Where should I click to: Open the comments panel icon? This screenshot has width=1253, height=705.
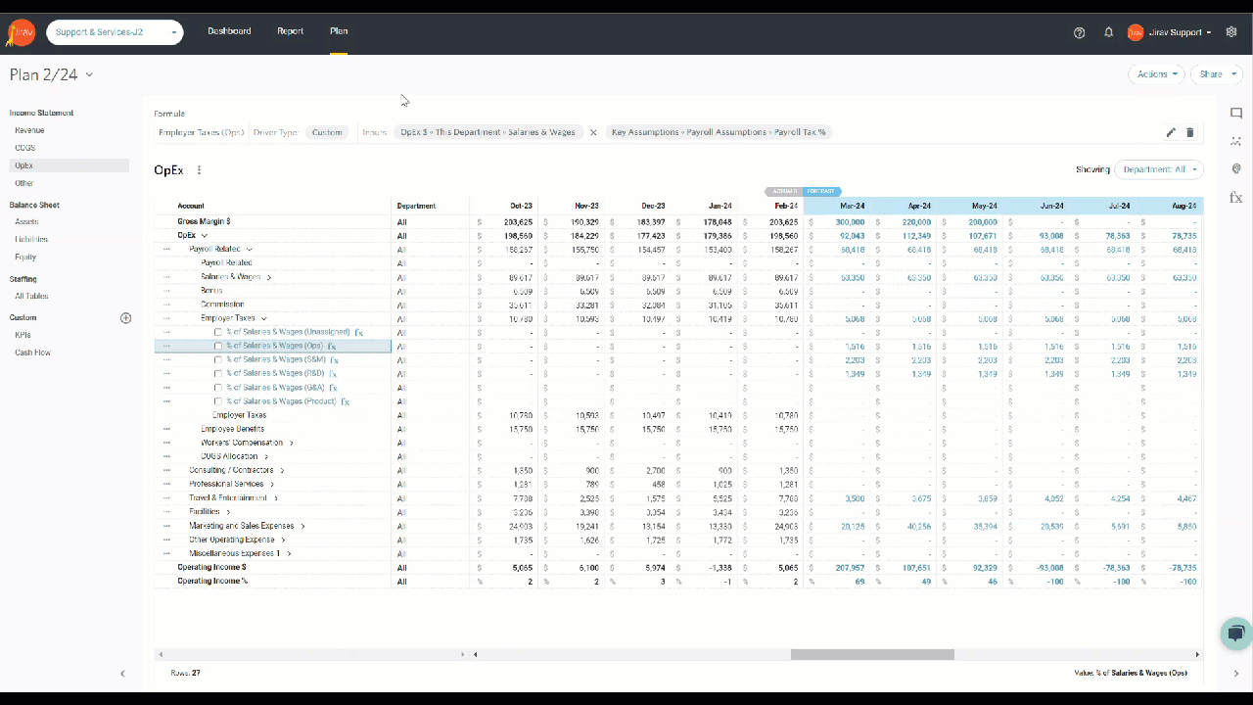tap(1235, 114)
